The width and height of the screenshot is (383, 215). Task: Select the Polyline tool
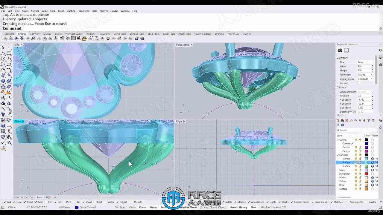coord(3,53)
